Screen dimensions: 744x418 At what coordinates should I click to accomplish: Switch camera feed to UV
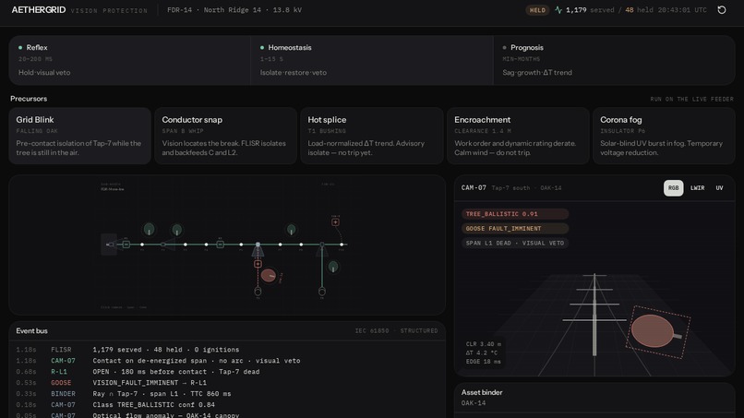719,188
